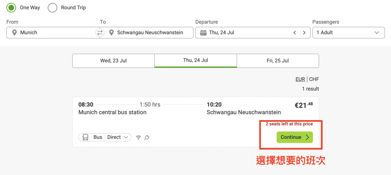Go to next departure day arrow

pos(304,33)
